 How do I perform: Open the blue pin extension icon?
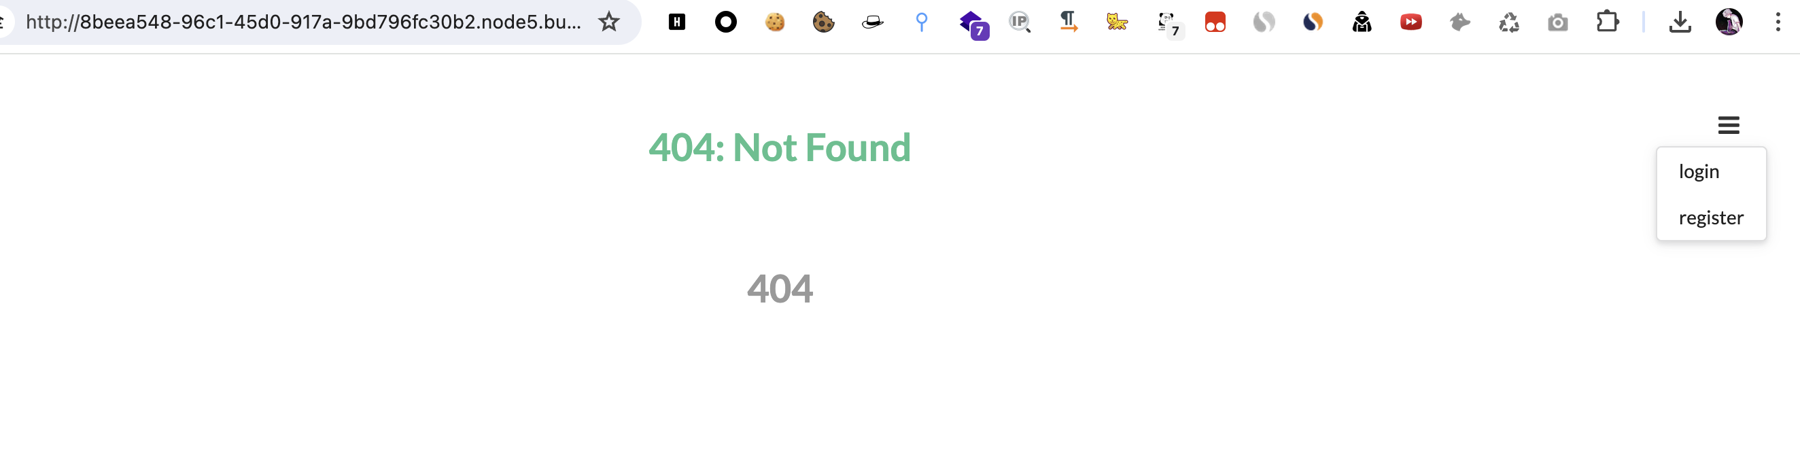[x=922, y=22]
